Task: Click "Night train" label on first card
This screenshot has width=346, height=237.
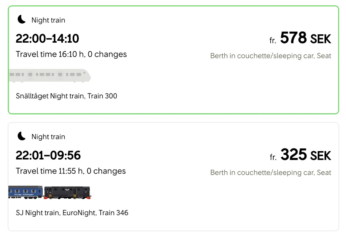Action: click(48, 20)
